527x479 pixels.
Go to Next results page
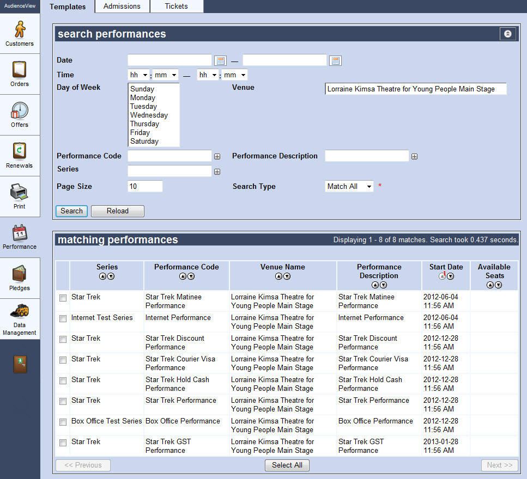[500, 465]
